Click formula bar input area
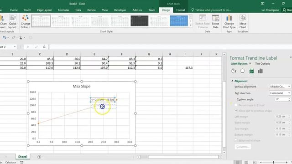 pyautogui.click(x=170, y=47)
